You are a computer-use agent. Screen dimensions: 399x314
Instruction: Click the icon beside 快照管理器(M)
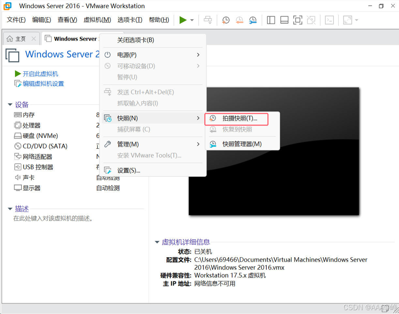(213, 144)
